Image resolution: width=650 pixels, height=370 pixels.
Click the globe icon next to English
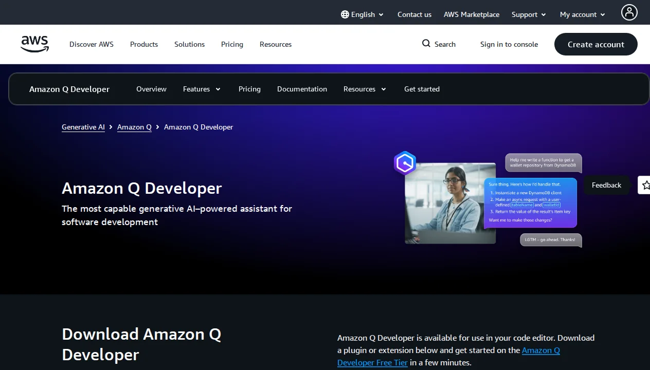(x=344, y=14)
